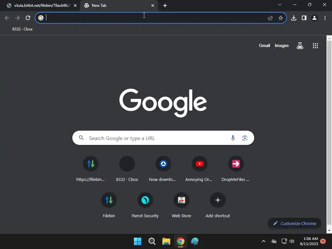Image resolution: width=332 pixels, height=249 pixels.
Task: Open the OneDrive cloud tray icon
Action: pyautogui.click(x=274, y=241)
